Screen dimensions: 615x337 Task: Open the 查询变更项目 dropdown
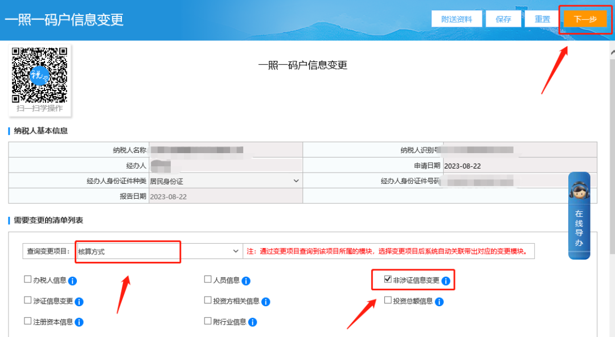tap(158, 251)
